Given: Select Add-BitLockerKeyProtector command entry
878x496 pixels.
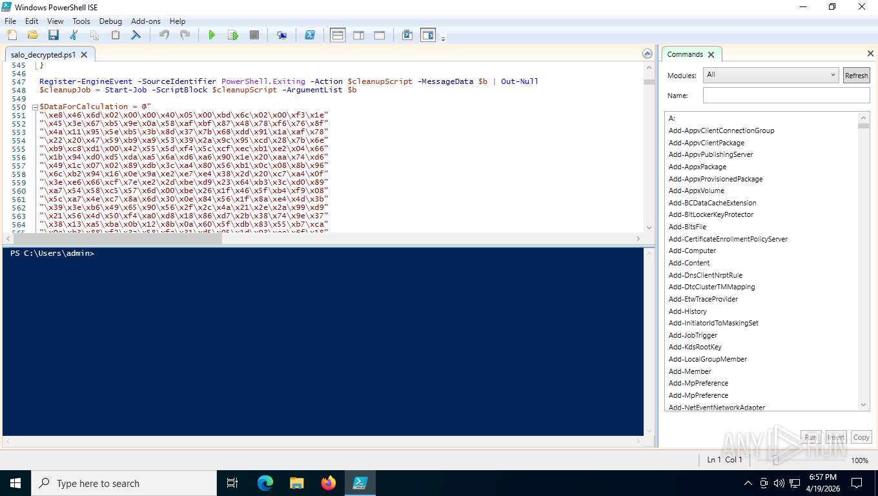Looking at the screenshot, I should coord(711,214).
